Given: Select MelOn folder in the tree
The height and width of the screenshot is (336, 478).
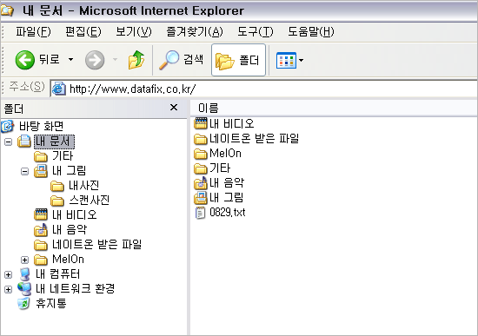Looking at the screenshot, I should (x=68, y=260).
